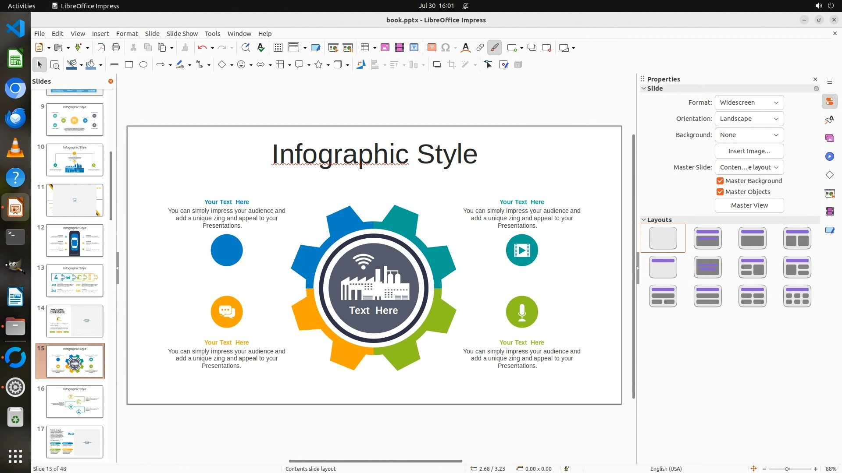
Task: Uncheck the Master Background checkbox
Action: click(x=720, y=181)
